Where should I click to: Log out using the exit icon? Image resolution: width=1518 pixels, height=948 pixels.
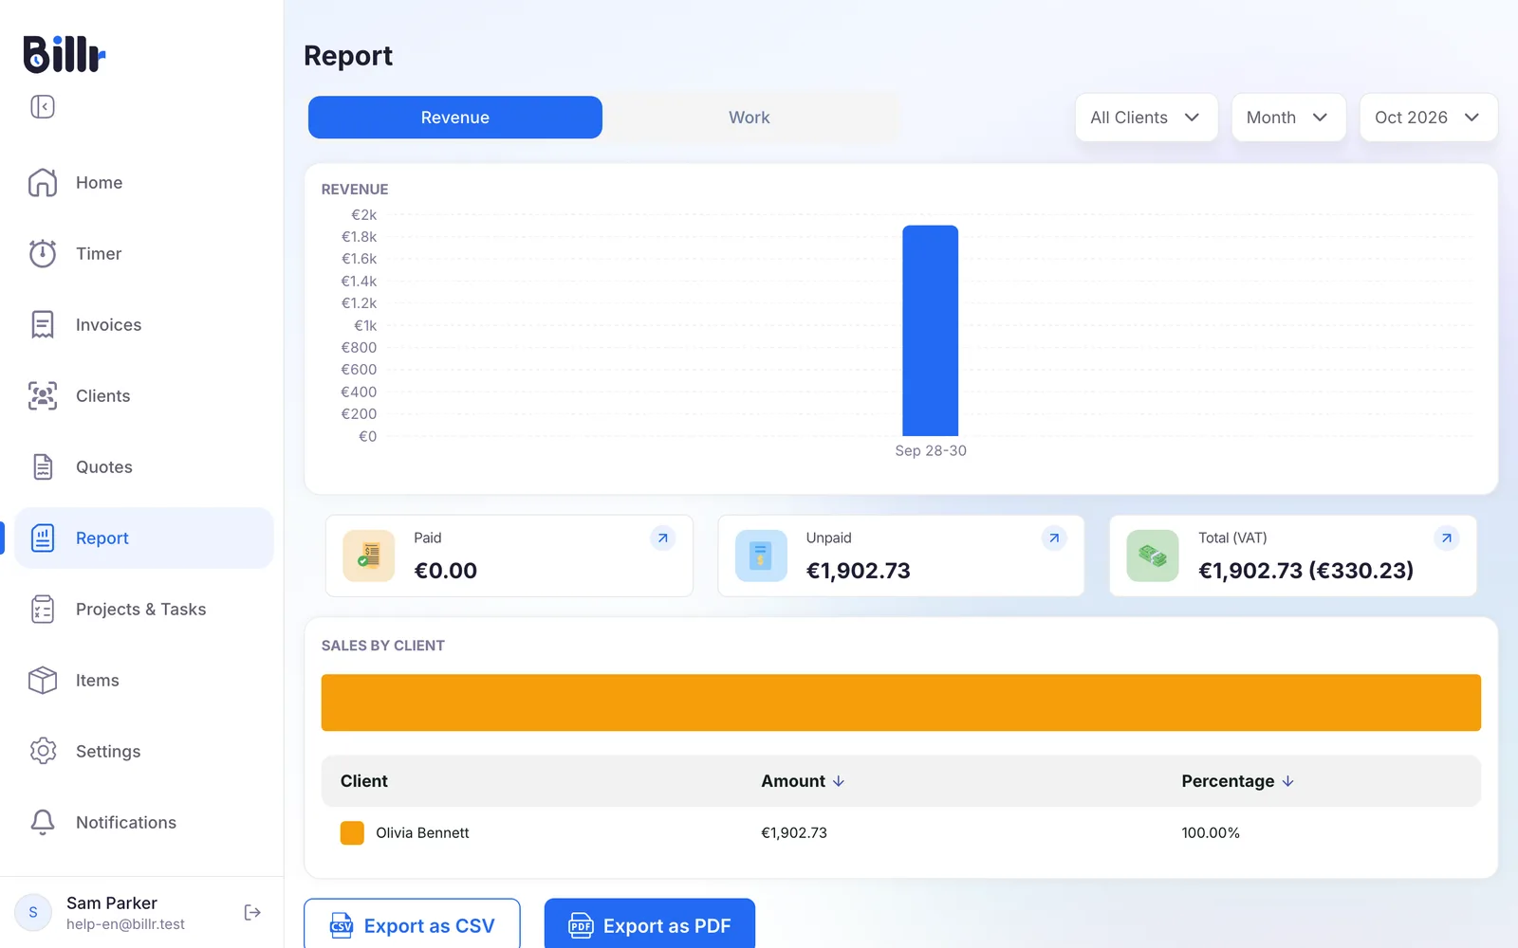(x=252, y=912)
